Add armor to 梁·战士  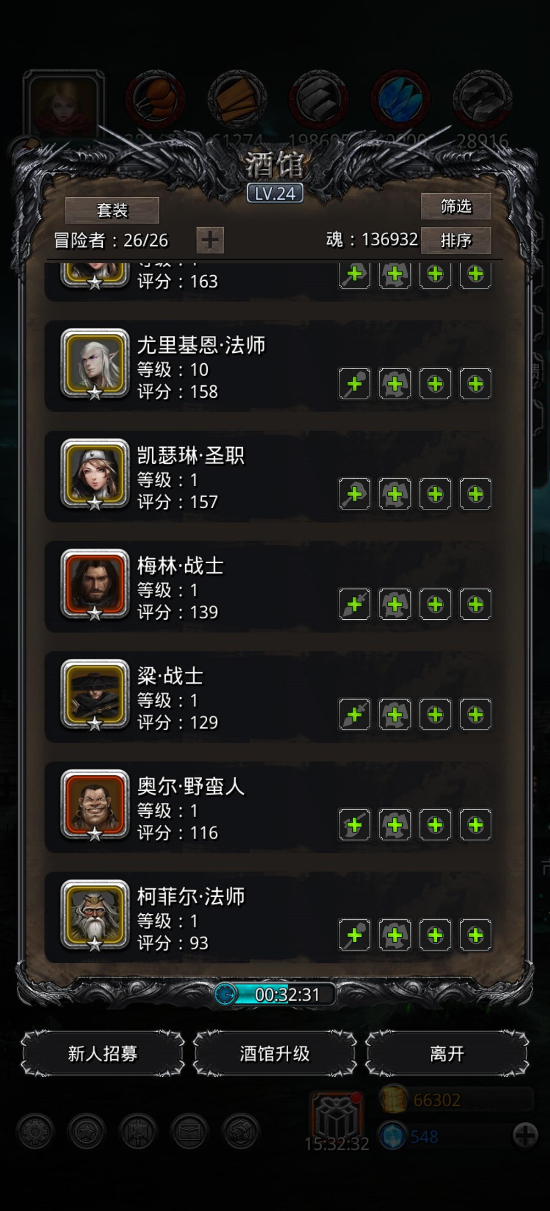(x=395, y=714)
